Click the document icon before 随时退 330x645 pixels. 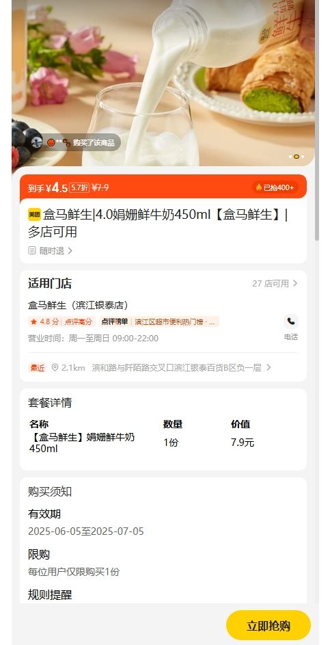click(32, 250)
